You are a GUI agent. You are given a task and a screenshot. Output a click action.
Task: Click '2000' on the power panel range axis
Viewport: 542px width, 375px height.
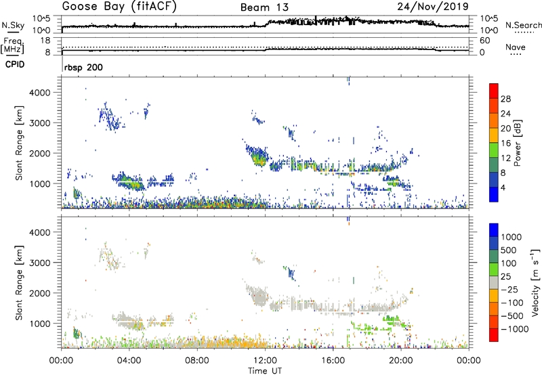(x=40, y=153)
